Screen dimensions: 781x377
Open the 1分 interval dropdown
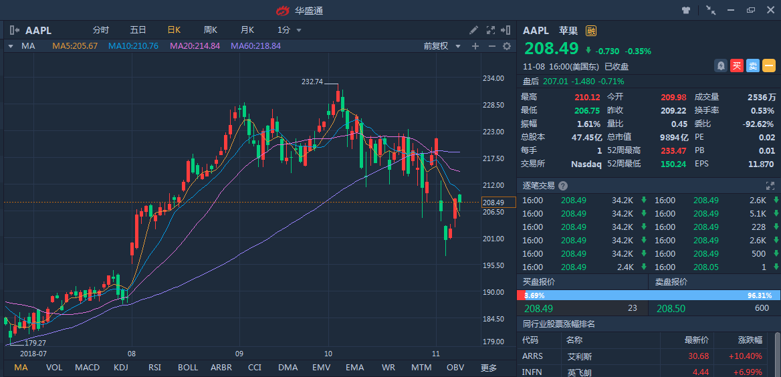click(x=290, y=30)
